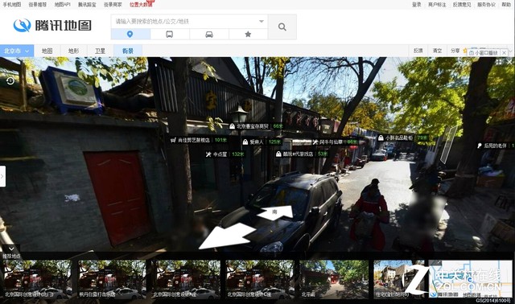The height and width of the screenshot is (304, 515).
Task: Switch to the 街景 street view tab
Action: pos(128,51)
